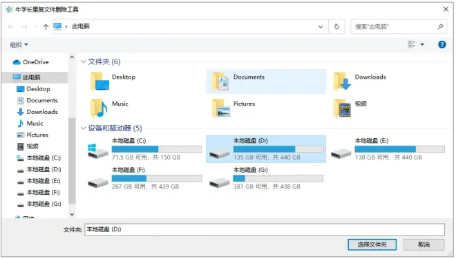456x259 pixels.
Task: Open the blue help icon
Action: (441, 44)
